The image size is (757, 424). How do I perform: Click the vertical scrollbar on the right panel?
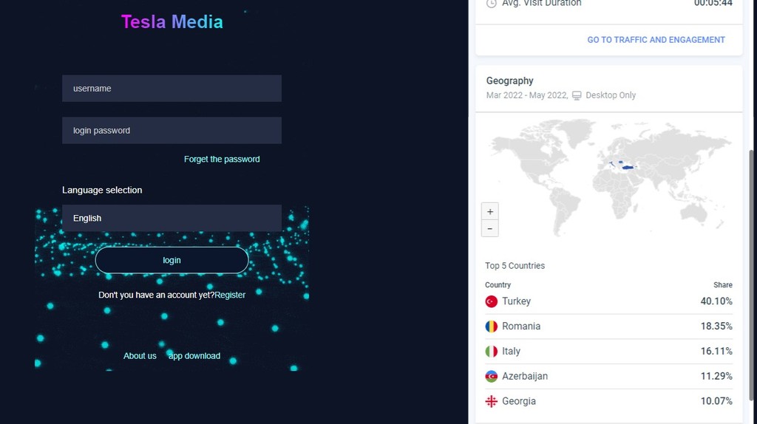pyautogui.click(x=751, y=275)
